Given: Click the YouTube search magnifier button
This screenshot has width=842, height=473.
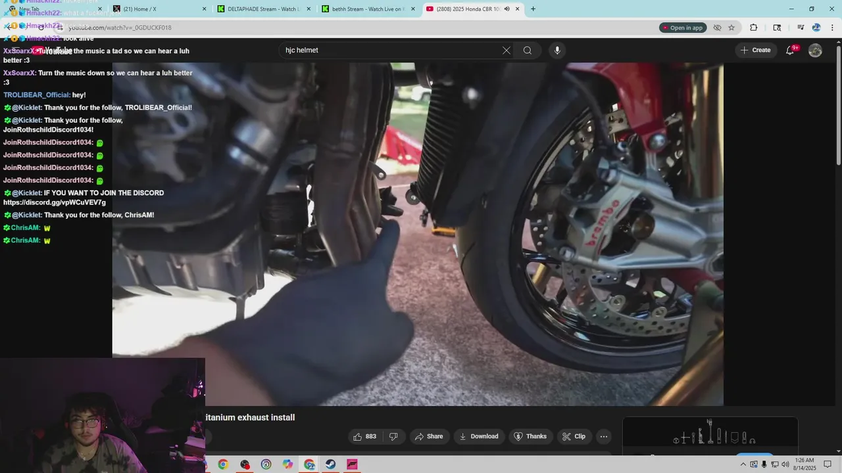Looking at the screenshot, I should coord(528,51).
